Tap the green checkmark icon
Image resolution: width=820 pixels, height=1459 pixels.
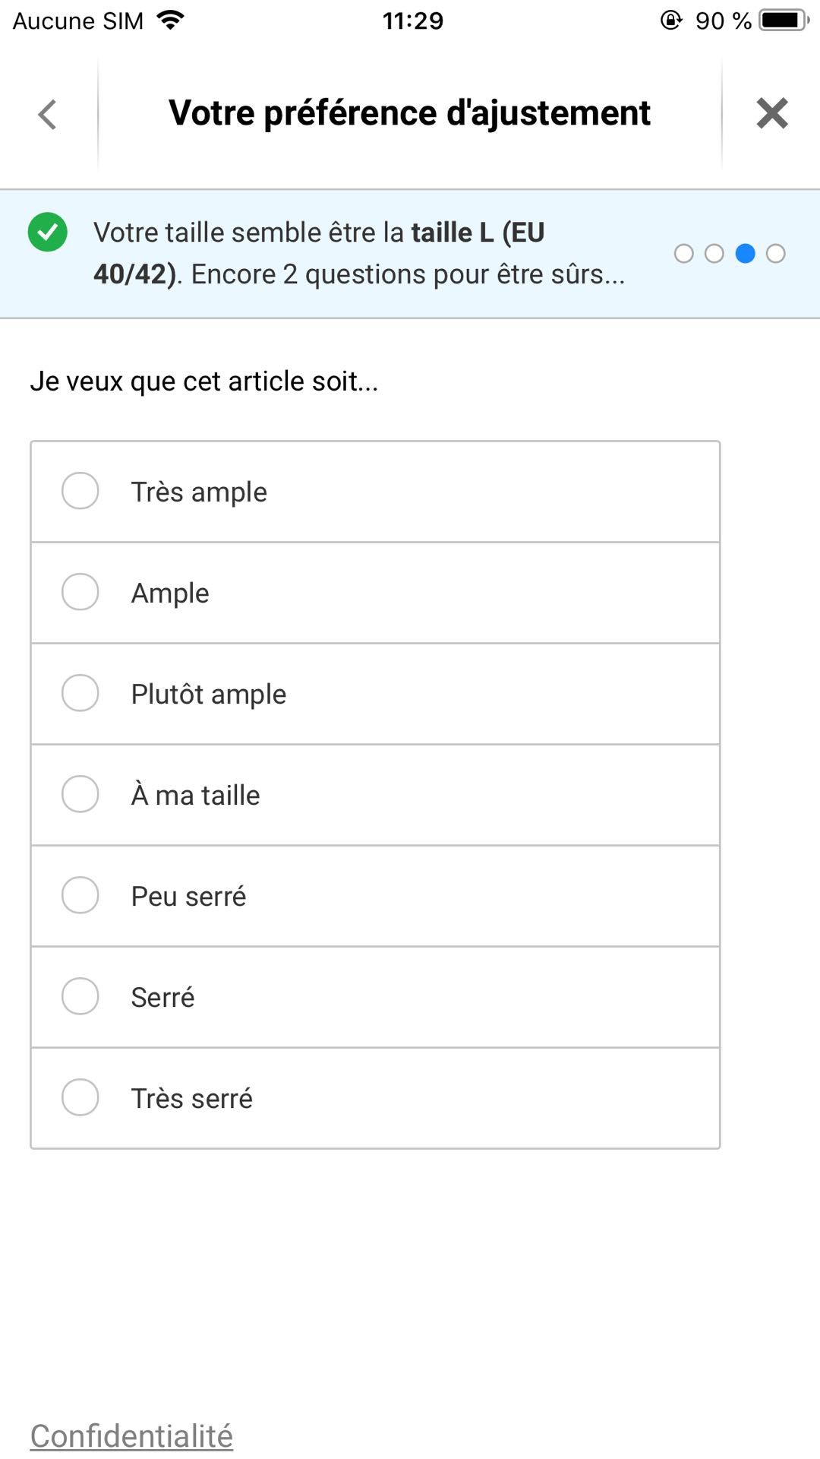pyautogui.click(x=48, y=233)
